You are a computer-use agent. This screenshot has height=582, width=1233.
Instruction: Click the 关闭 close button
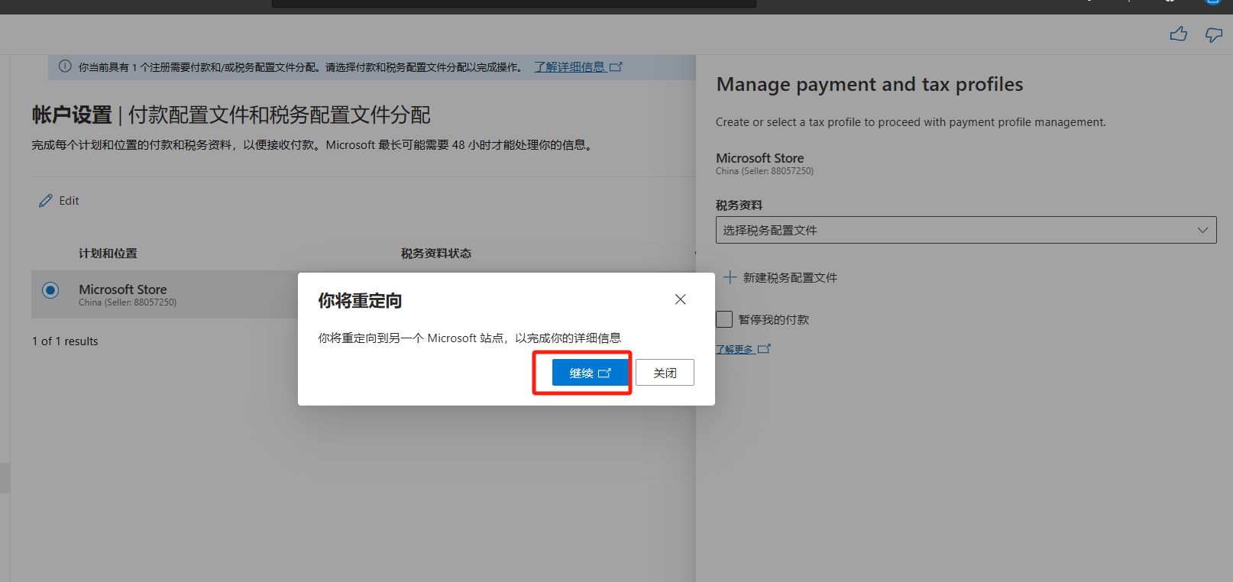665,373
